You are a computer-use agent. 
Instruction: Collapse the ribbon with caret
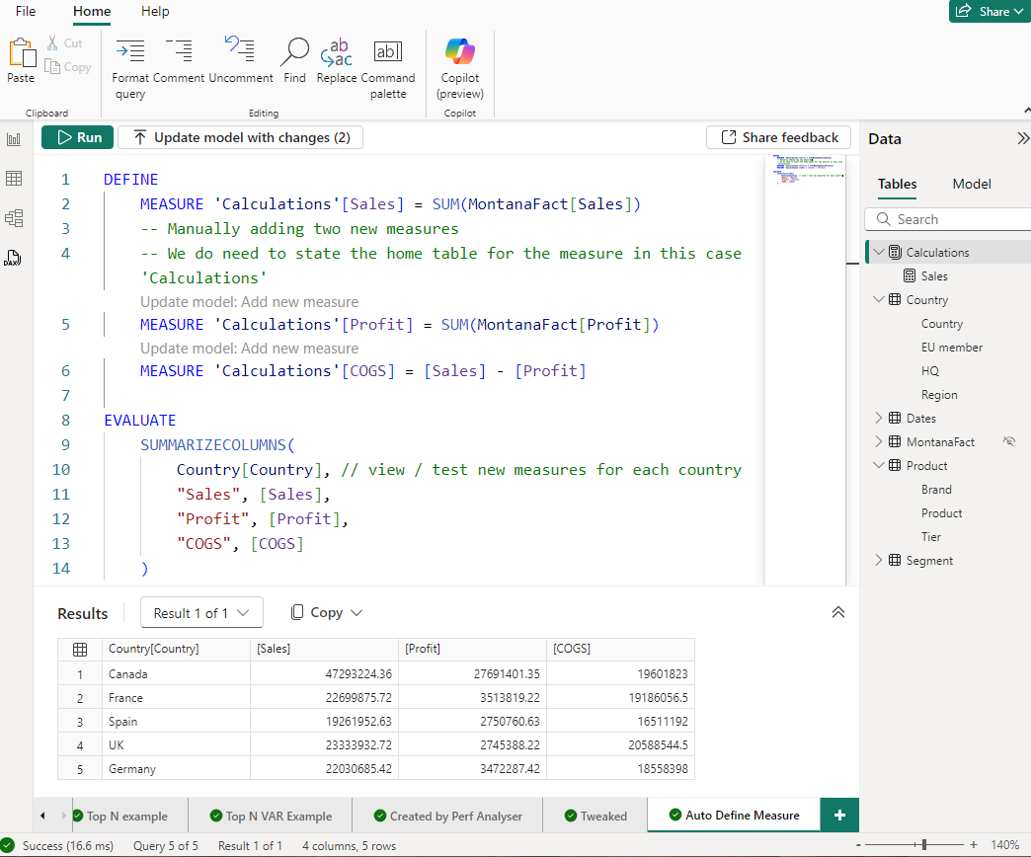(x=1026, y=111)
